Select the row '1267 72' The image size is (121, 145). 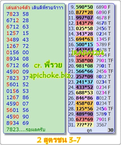(x=17, y=46)
